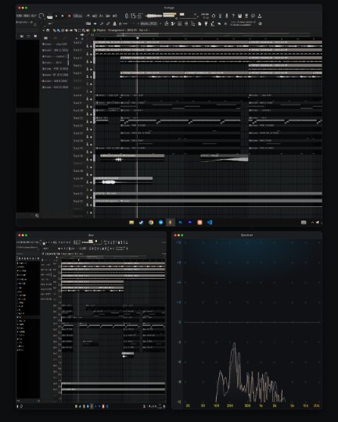338x422 pixels.
Task: Click the Track 15 name label
Action: coord(78,148)
